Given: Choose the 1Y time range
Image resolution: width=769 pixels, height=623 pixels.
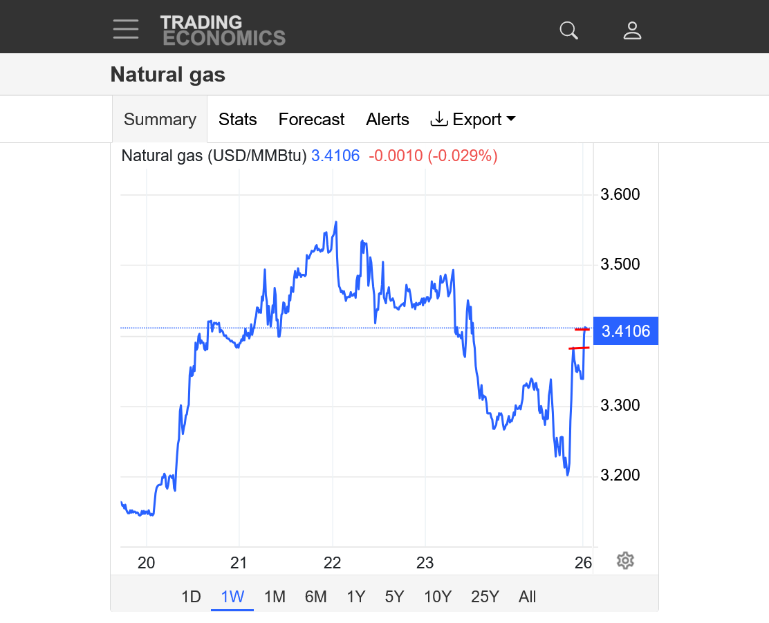Looking at the screenshot, I should 355,597.
